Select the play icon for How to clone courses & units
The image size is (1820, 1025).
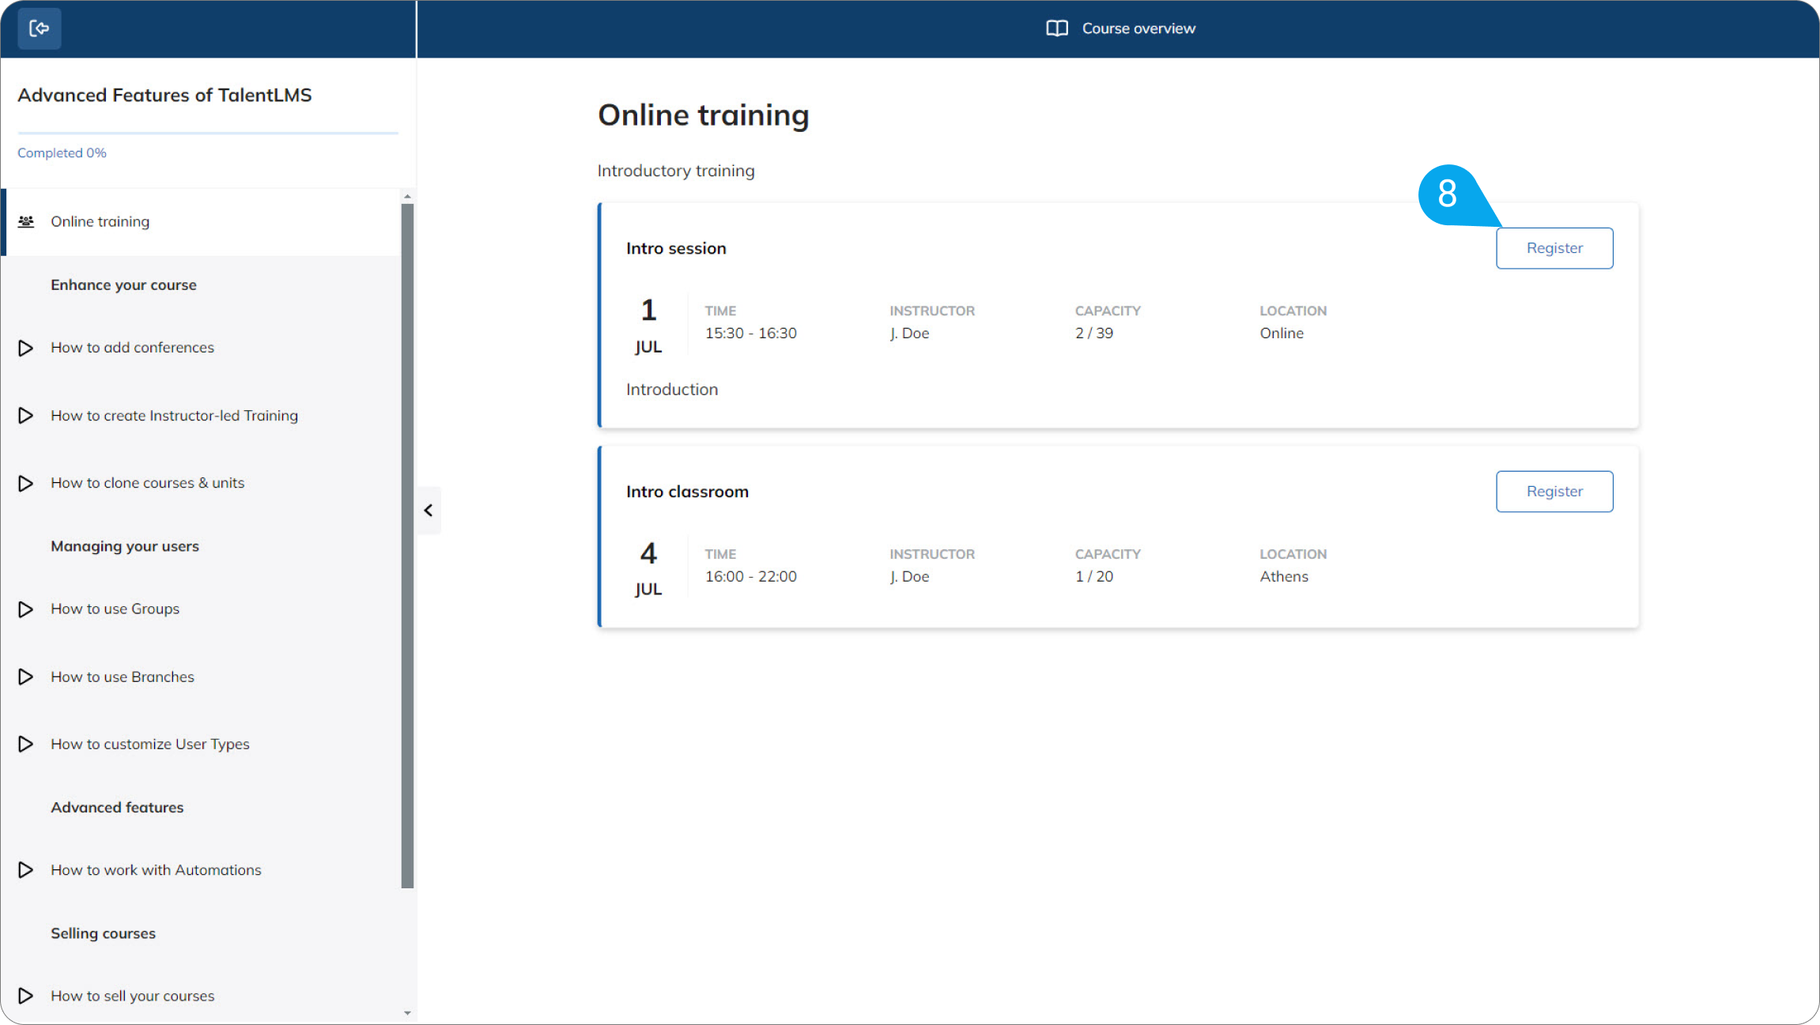[25, 483]
